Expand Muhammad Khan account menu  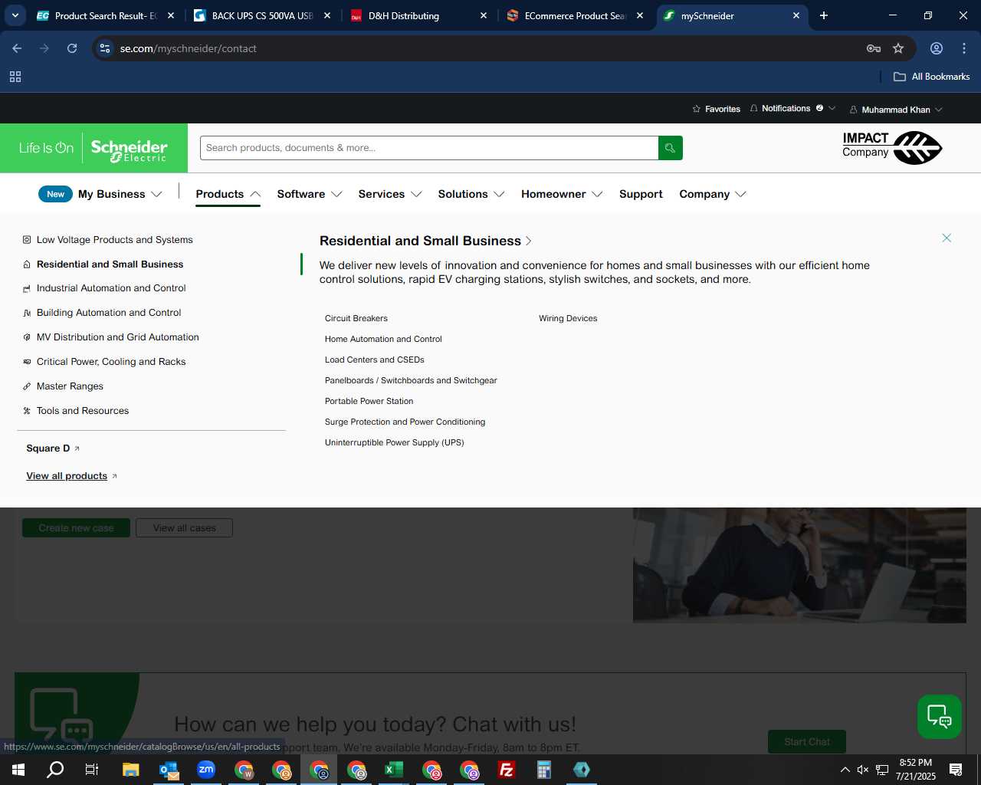[896, 110]
